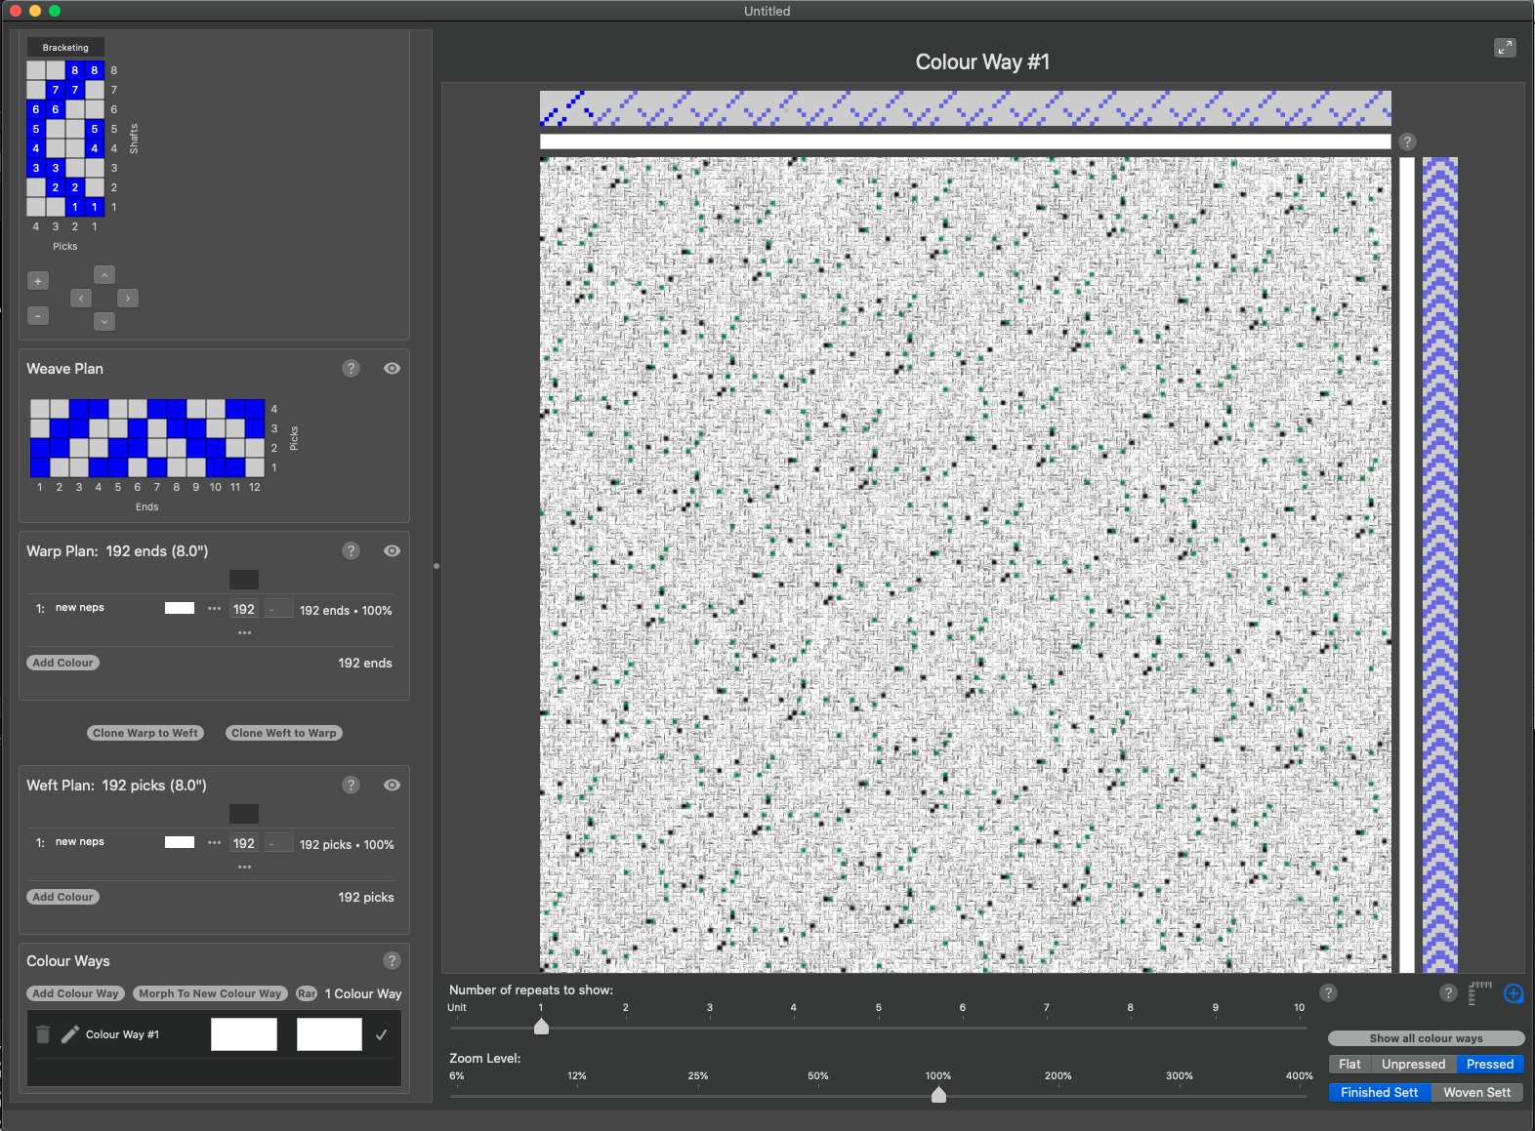Screen dimensions: 1535x1131
Task: Click Morph To New Colour Way
Action: [x=210, y=993]
